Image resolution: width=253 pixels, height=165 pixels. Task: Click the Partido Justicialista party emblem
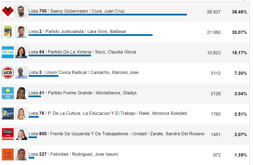pyautogui.click(x=8, y=32)
